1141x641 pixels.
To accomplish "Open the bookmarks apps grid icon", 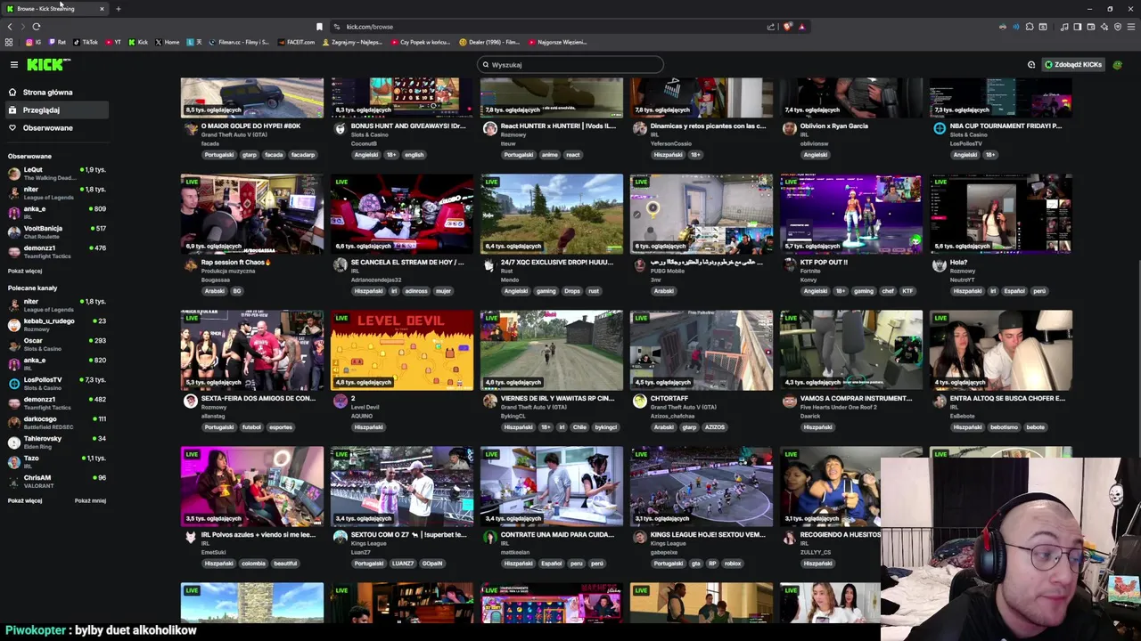I will 9,42.
